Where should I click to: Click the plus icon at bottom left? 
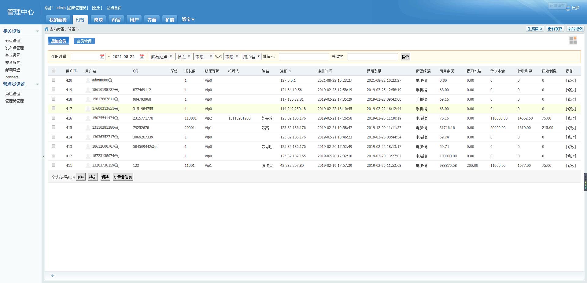(53, 276)
